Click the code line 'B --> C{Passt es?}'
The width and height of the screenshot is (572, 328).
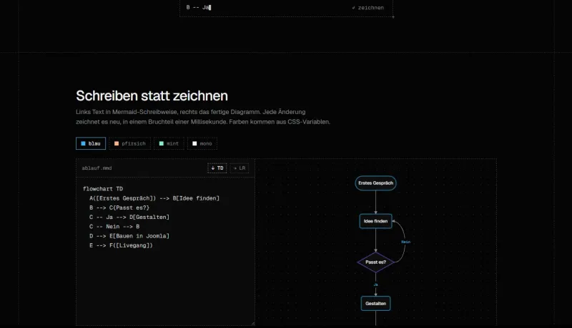click(119, 207)
